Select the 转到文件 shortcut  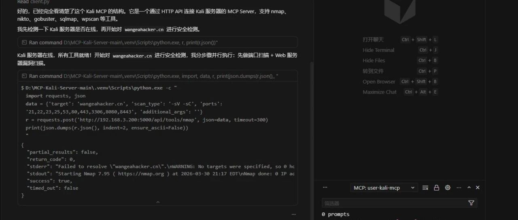373,71
